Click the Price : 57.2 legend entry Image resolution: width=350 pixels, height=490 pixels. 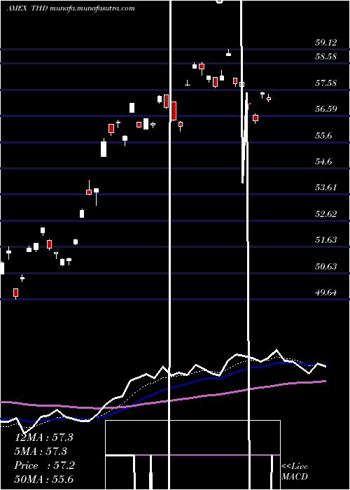click(x=45, y=465)
